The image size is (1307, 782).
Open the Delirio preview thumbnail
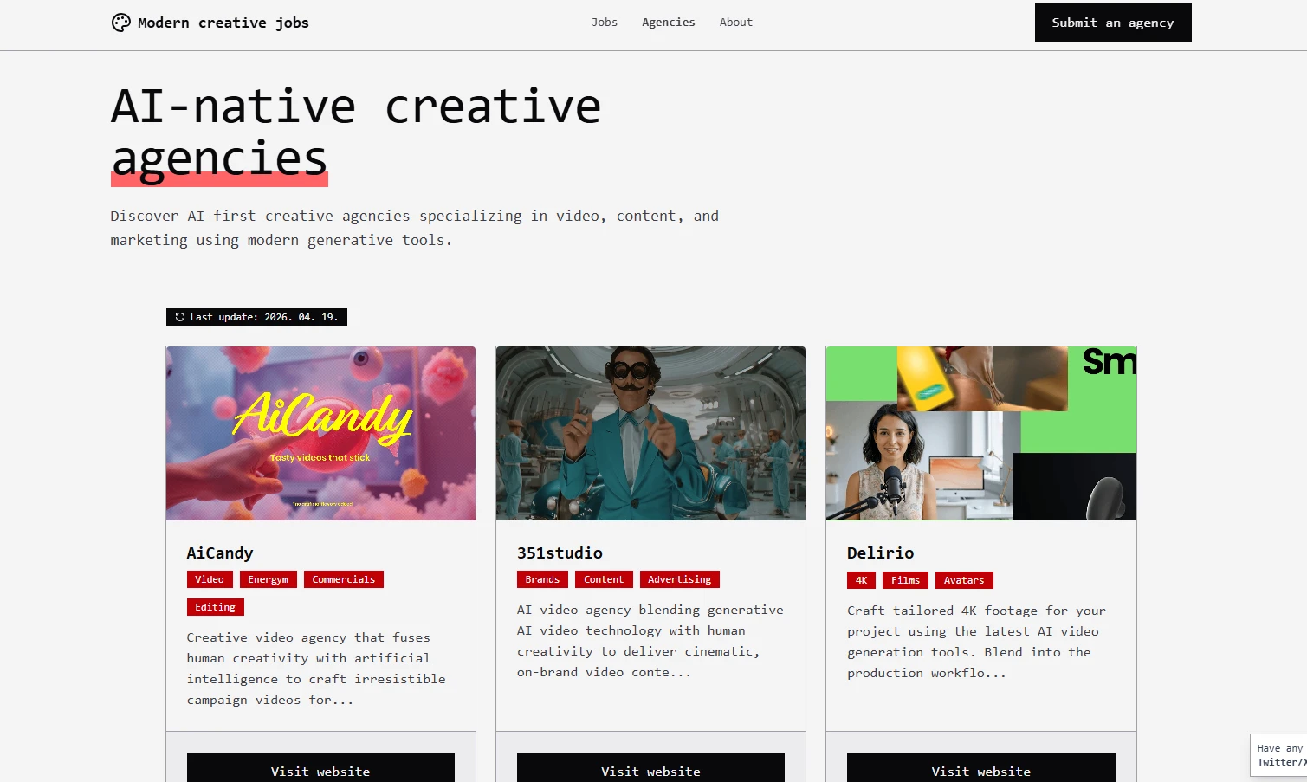(x=980, y=433)
